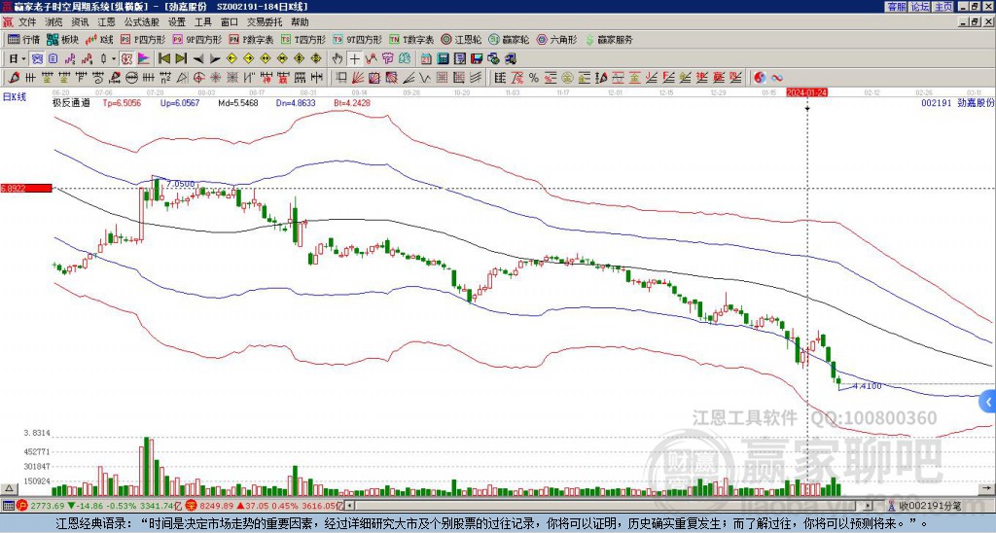This screenshot has height=533, width=996.
Task: Click the 极反通道 indicator name
Action: pyautogui.click(x=71, y=102)
